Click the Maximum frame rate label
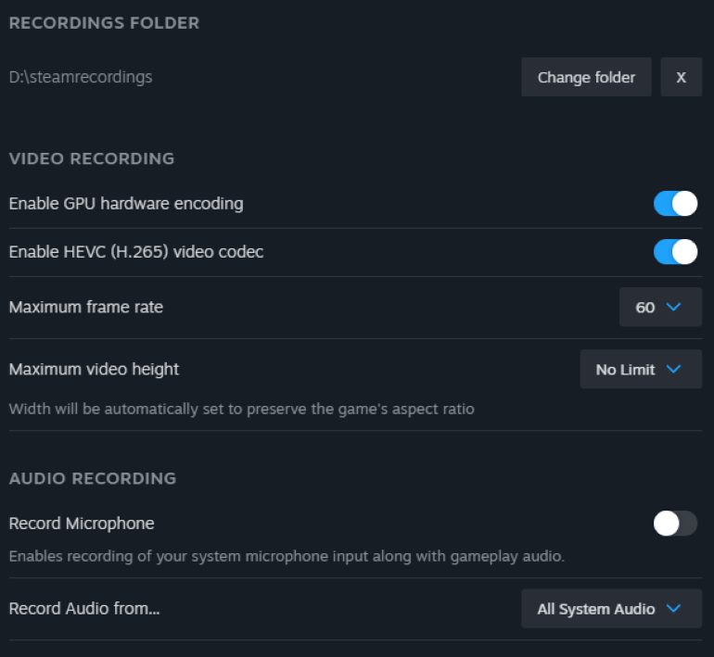The width and height of the screenshot is (714, 657). point(86,307)
